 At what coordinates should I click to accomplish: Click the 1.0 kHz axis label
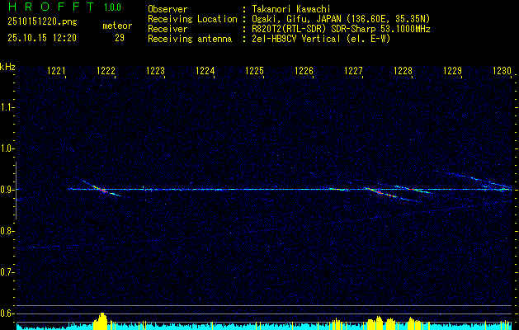[7, 148]
